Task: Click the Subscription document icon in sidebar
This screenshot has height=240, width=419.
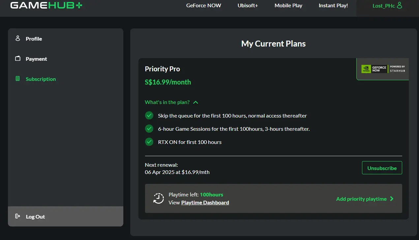Action: [18, 79]
